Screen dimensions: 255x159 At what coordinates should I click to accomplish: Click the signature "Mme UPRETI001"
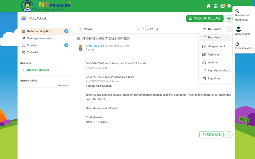[97, 122]
